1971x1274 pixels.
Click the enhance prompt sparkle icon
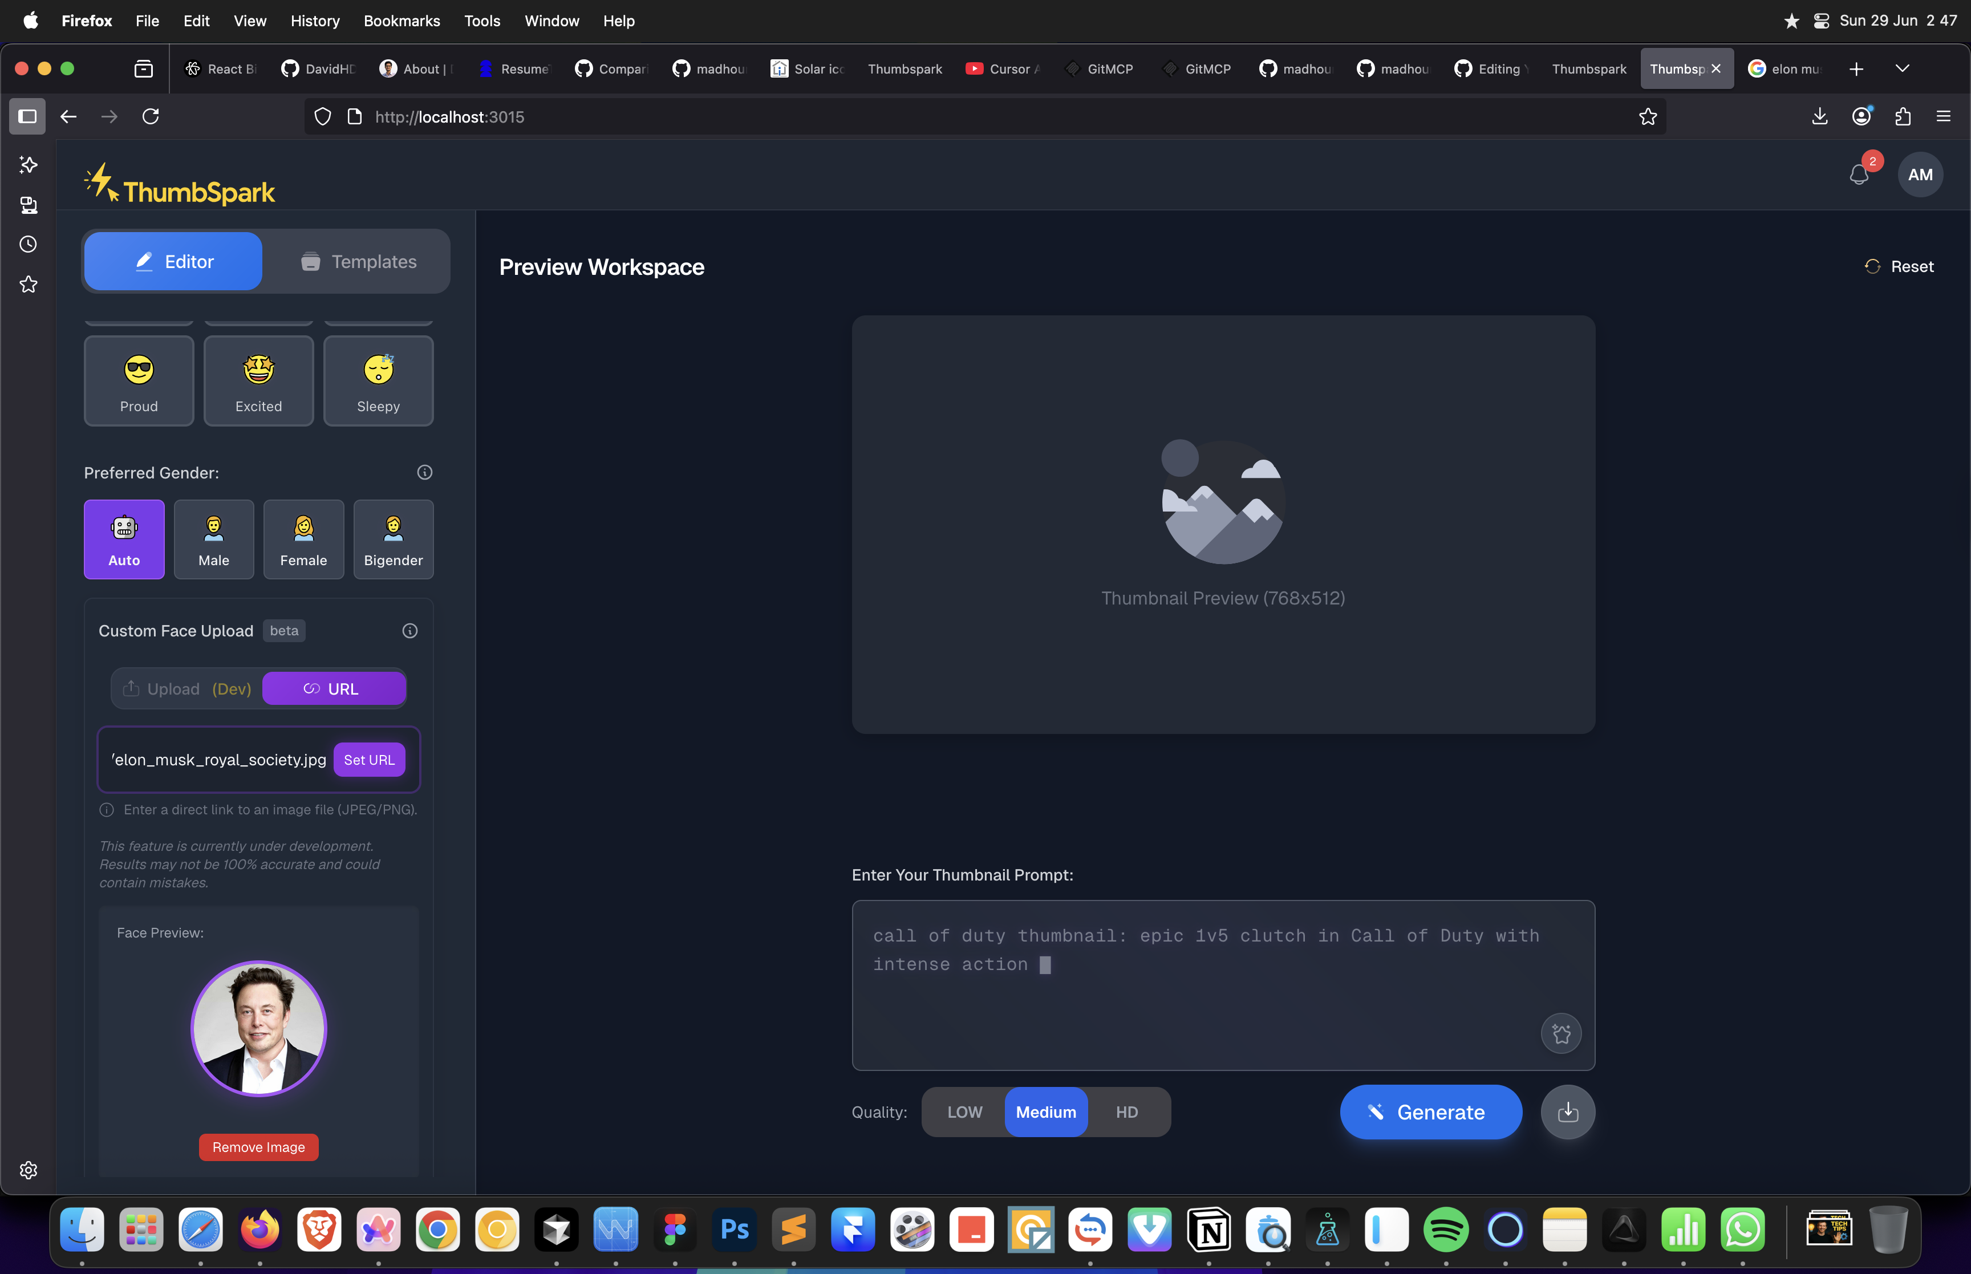(1561, 1033)
